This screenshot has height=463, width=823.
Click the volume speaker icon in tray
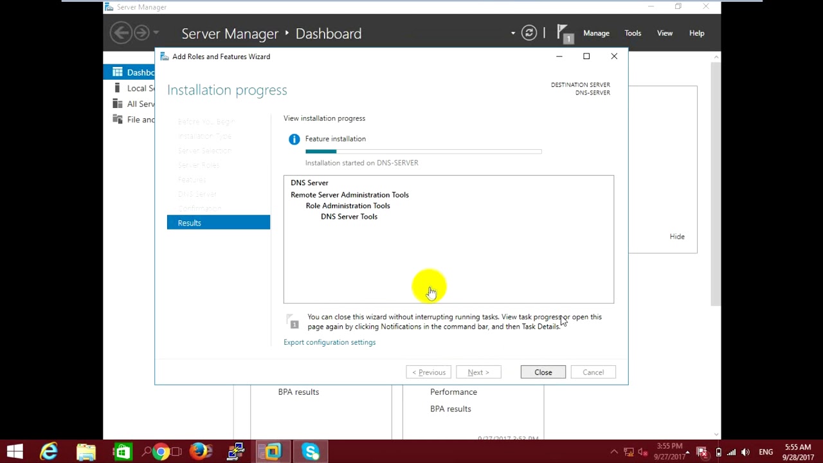(x=746, y=452)
